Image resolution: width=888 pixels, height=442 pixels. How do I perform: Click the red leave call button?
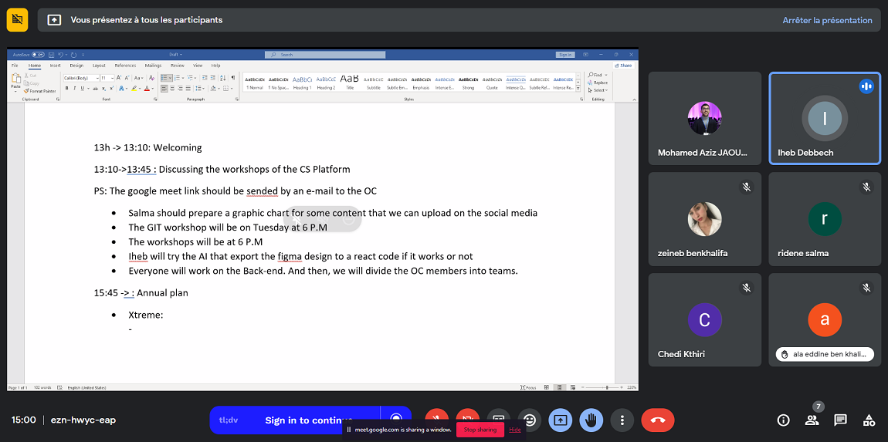click(x=657, y=420)
